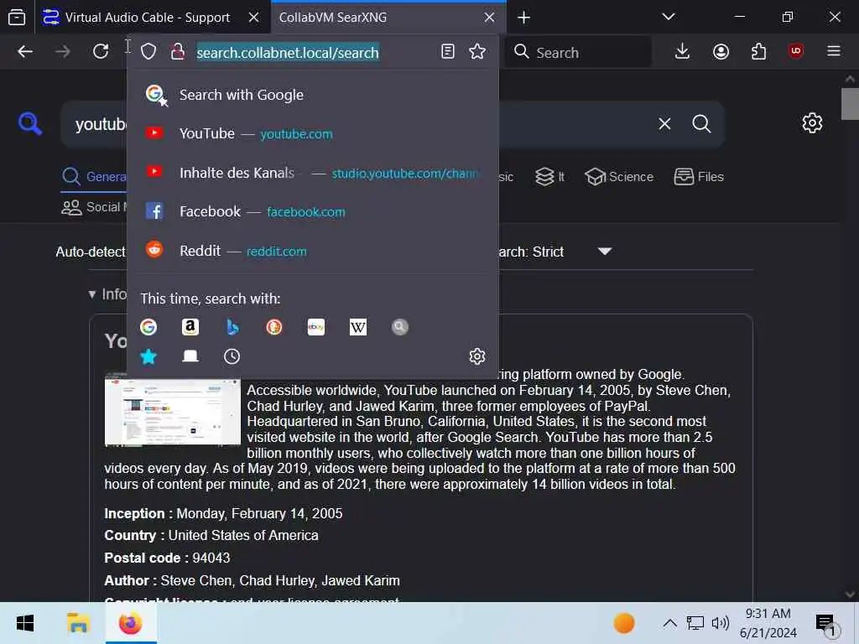Search this time with Bing
The height and width of the screenshot is (644, 859).
coord(232,327)
